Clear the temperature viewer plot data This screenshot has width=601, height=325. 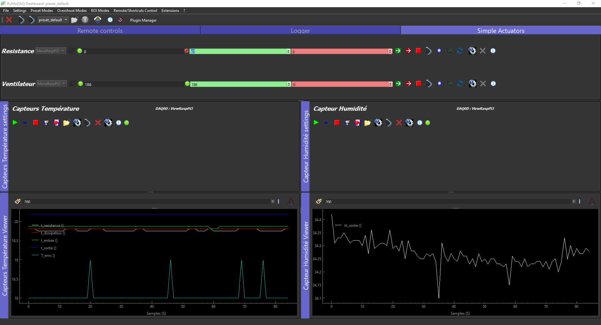(x=18, y=201)
